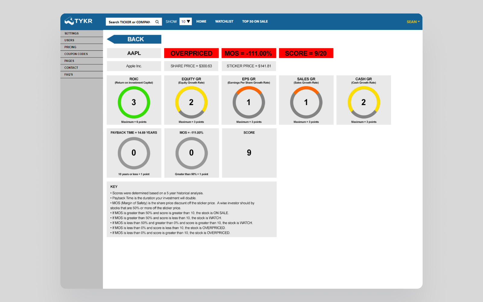Click PAYBACK TIME = 14.69 YEARS label
The image size is (483, 302).
134,133
